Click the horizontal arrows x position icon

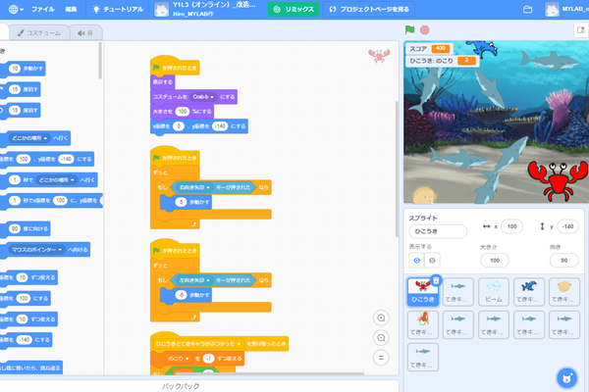point(487,226)
